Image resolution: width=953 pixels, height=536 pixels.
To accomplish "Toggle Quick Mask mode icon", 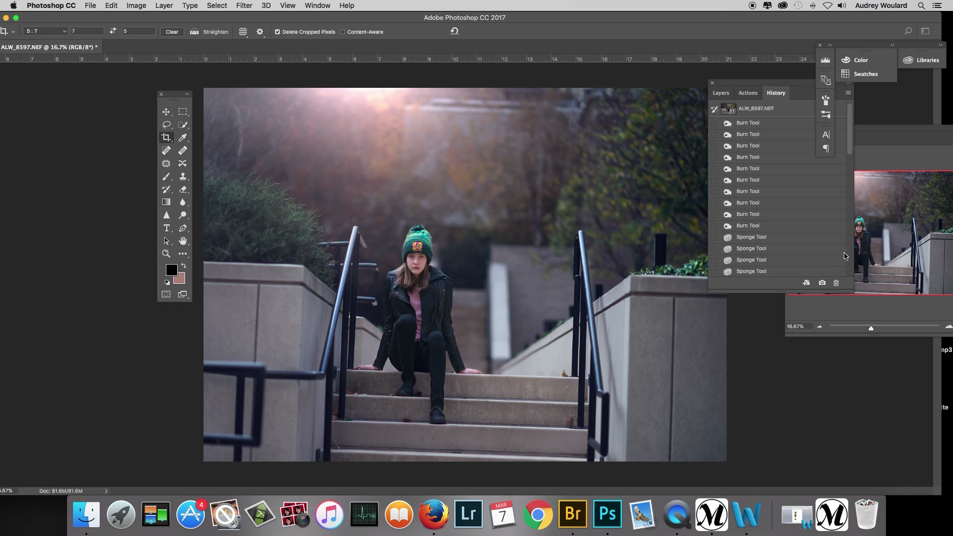I will tap(166, 294).
